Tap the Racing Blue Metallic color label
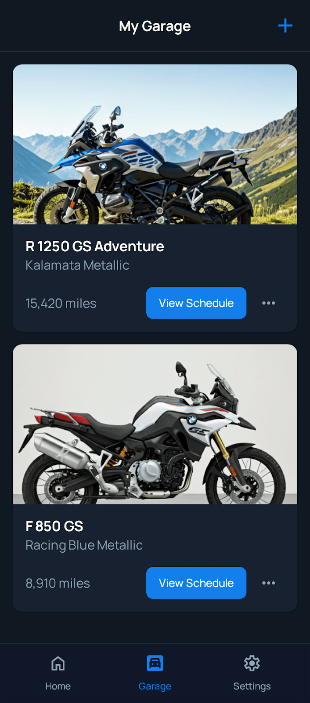This screenshot has width=310, height=703. coord(84,545)
